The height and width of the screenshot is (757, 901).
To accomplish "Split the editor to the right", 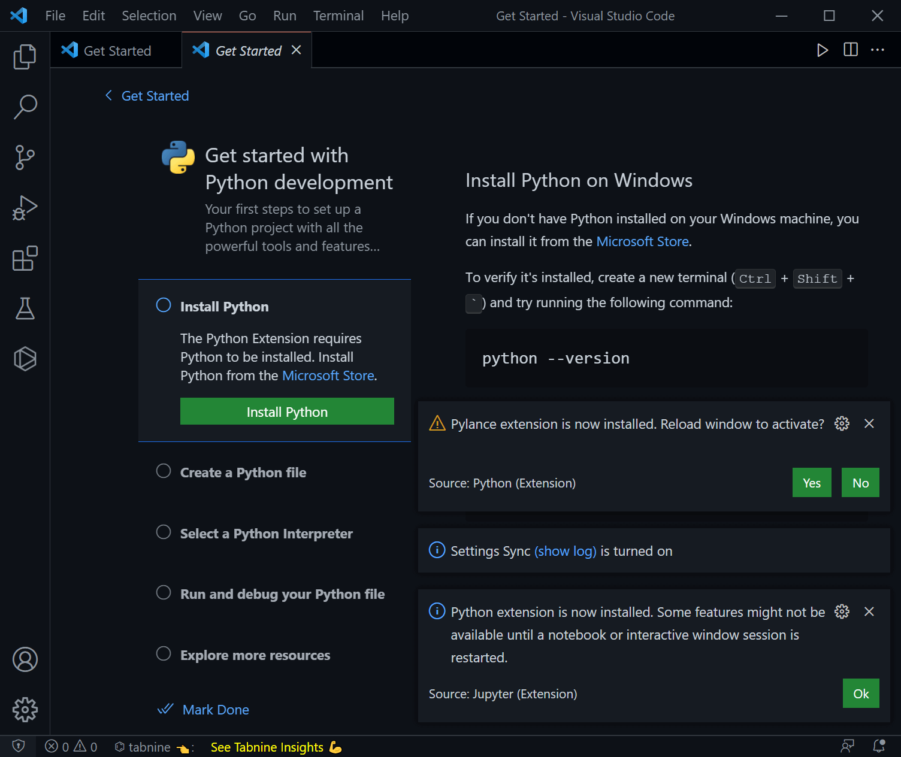I will tap(851, 50).
